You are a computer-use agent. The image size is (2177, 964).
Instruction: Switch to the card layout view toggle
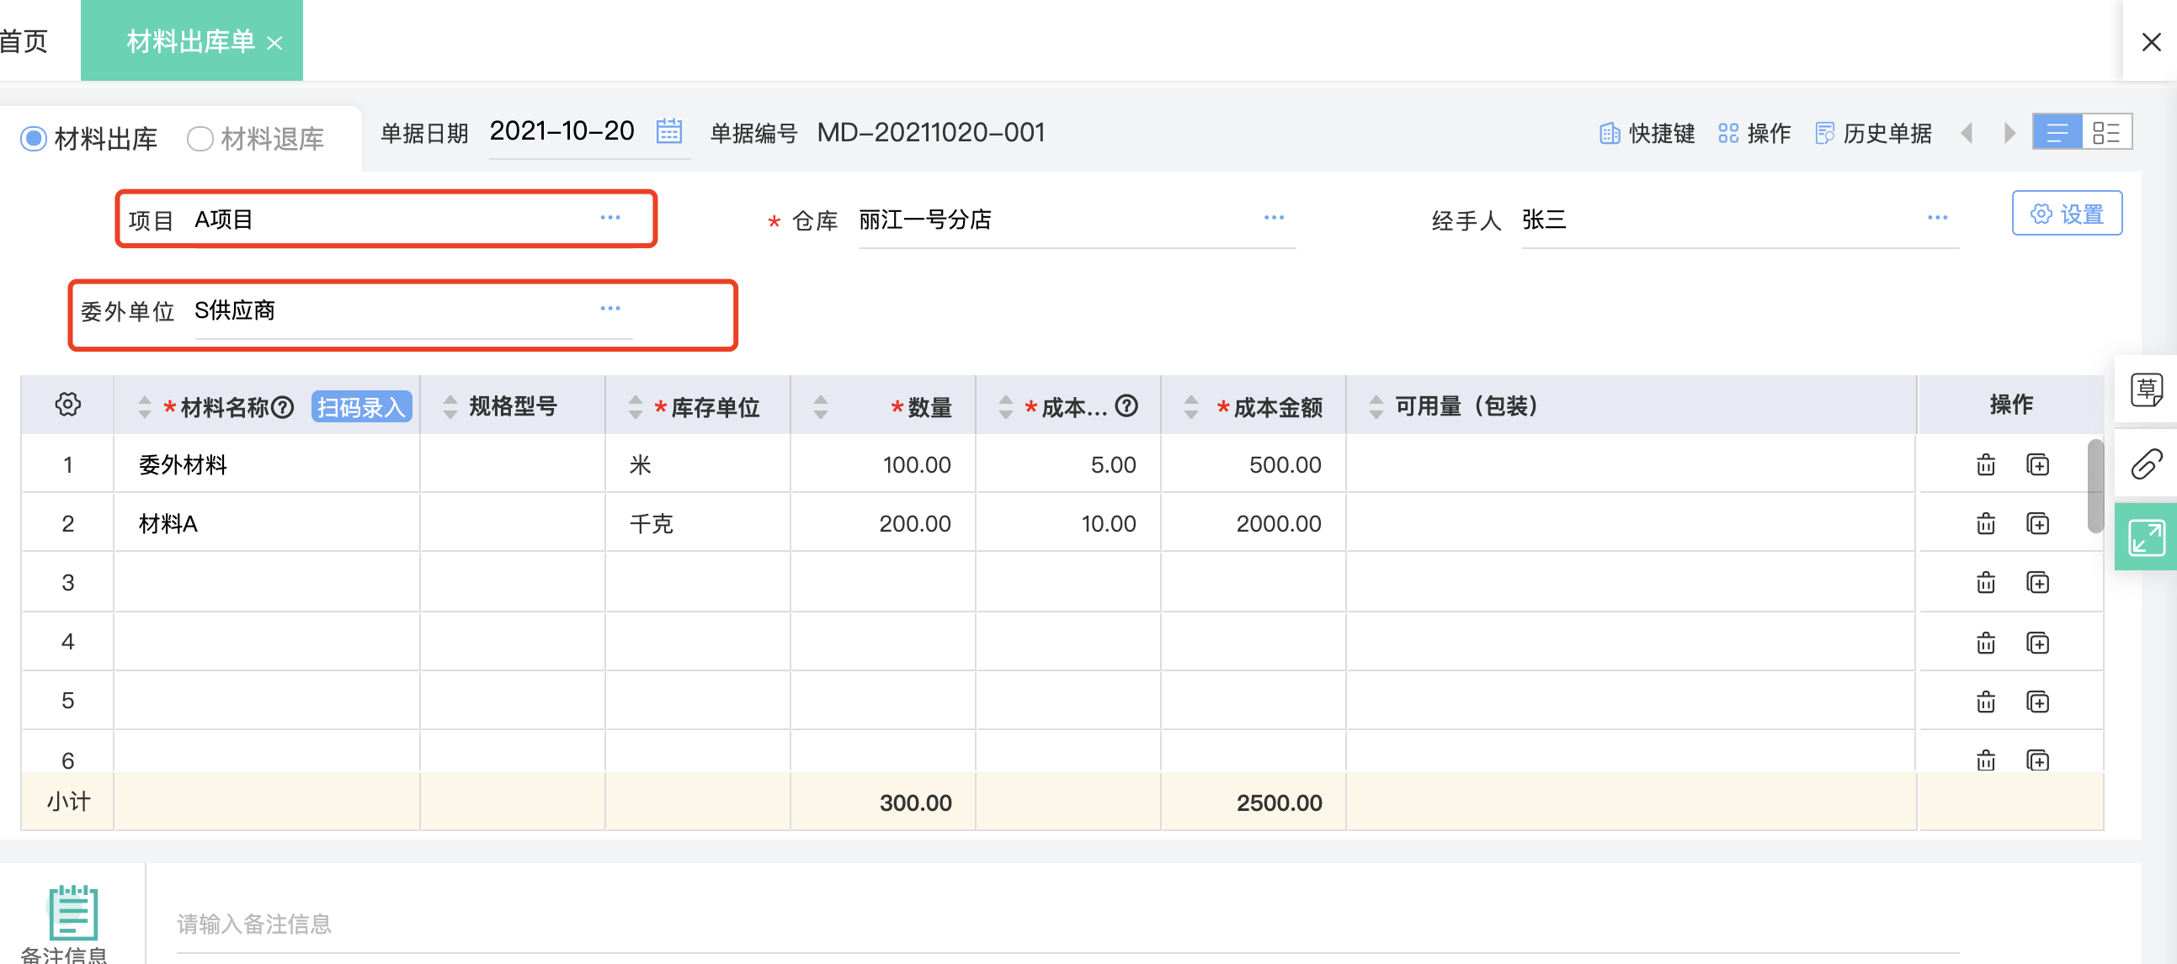point(2106,133)
